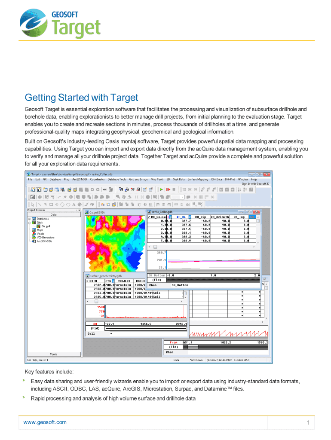The image size is (331, 440).
Task: Open the DH-Plot menu
Action: [230, 179]
